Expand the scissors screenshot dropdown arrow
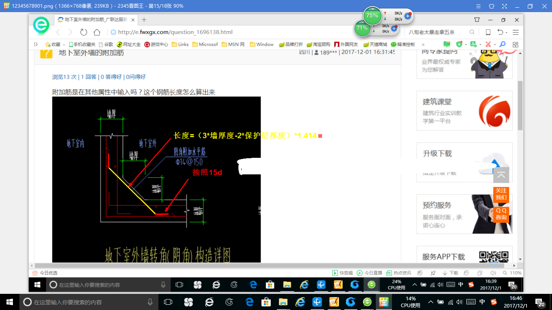The height and width of the screenshot is (310, 552). (495, 44)
